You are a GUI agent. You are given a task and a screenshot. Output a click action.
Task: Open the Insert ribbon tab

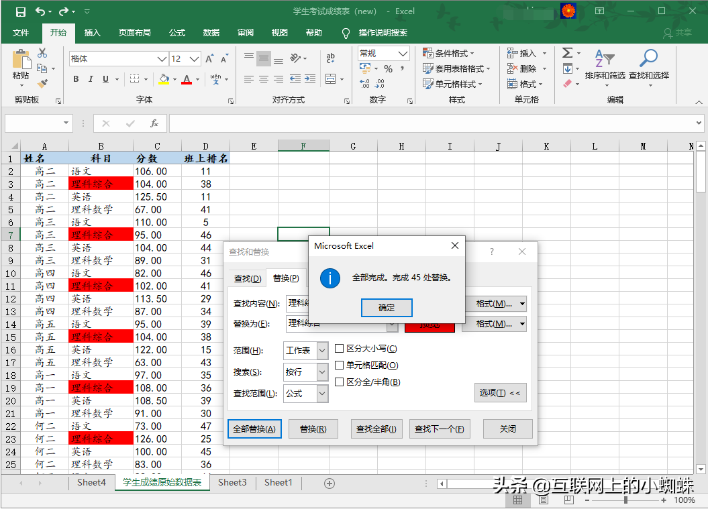[92, 32]
